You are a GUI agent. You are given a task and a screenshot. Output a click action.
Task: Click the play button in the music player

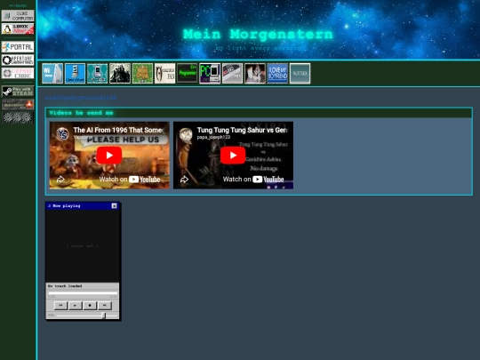pyautogui.click(x=76, y=306)
